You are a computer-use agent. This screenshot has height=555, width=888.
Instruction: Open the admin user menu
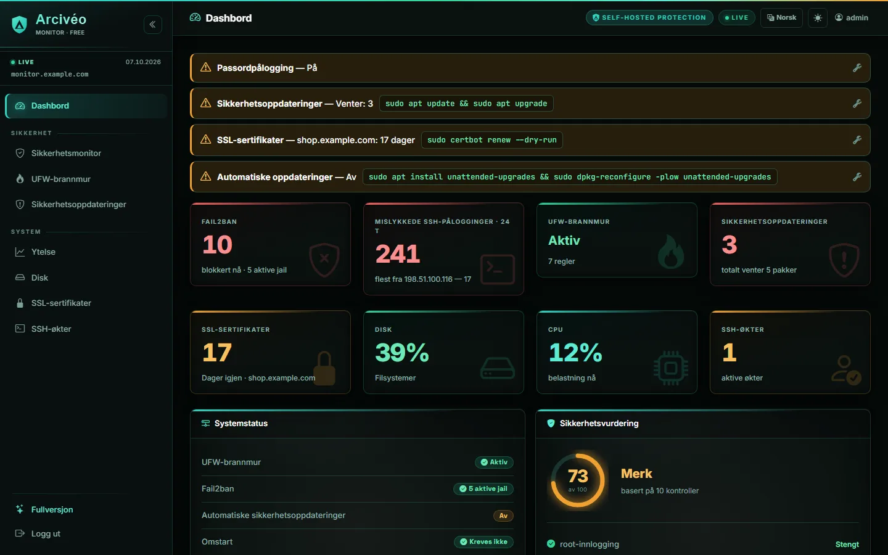pyautogui.click(x=852, y=18)
